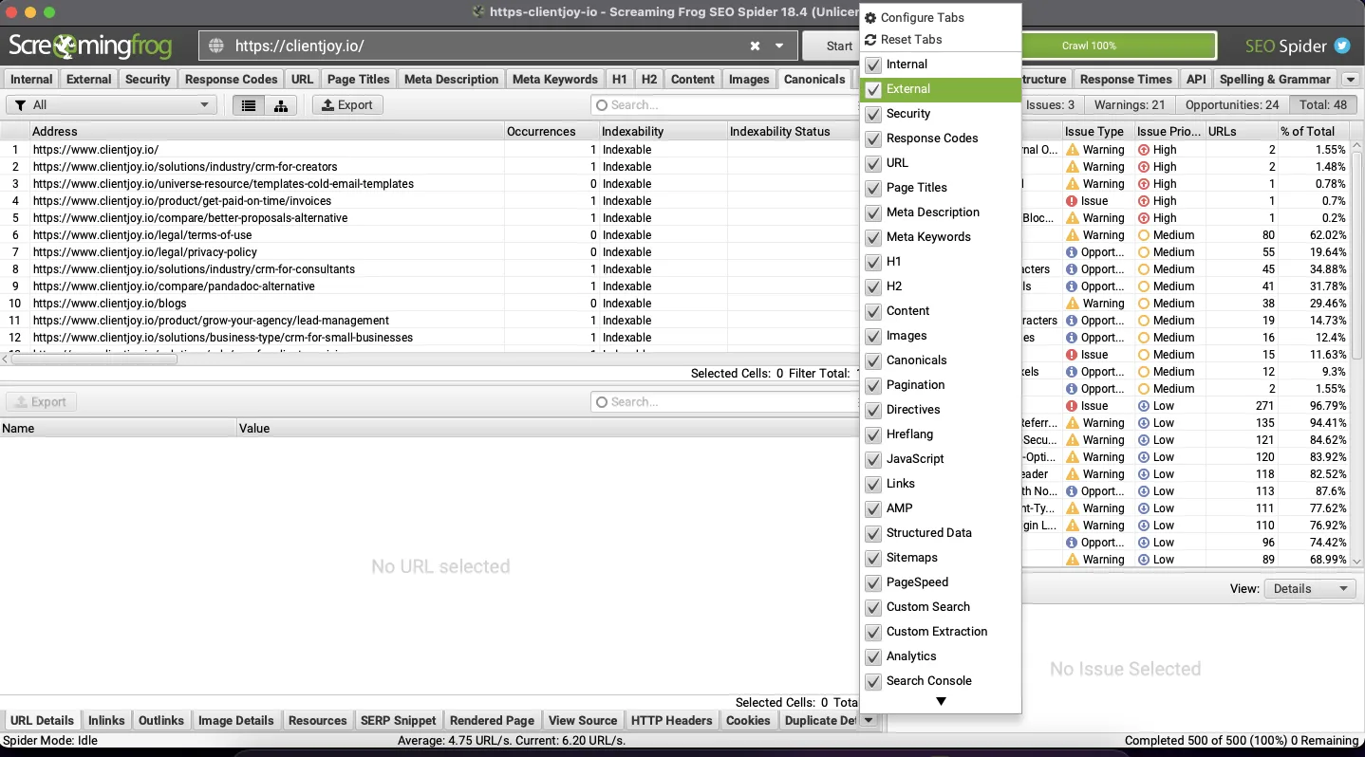Click Medium priority icon in 62.02% row

(x=1144, y=235)
